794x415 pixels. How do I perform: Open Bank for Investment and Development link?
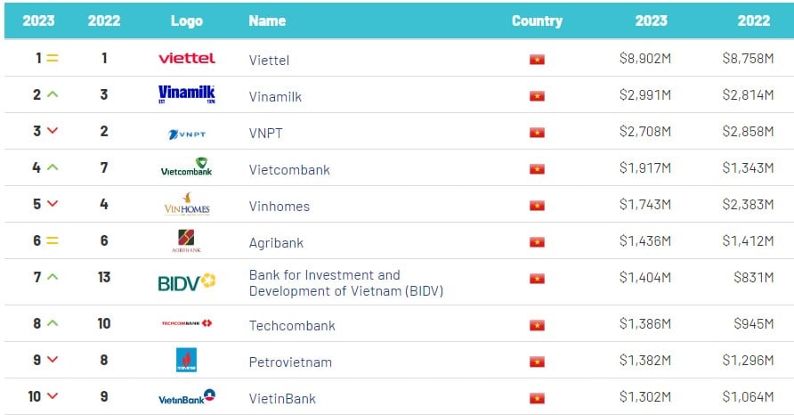coord(346,282)
